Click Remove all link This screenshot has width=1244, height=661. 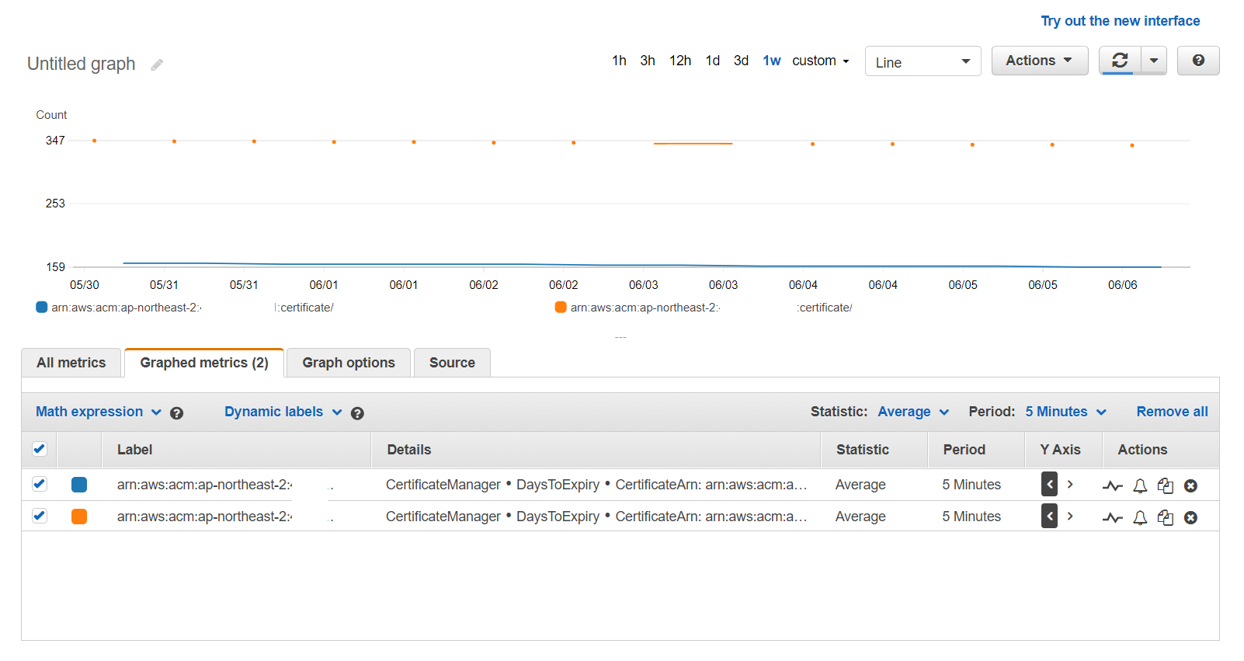[1172, 412]
